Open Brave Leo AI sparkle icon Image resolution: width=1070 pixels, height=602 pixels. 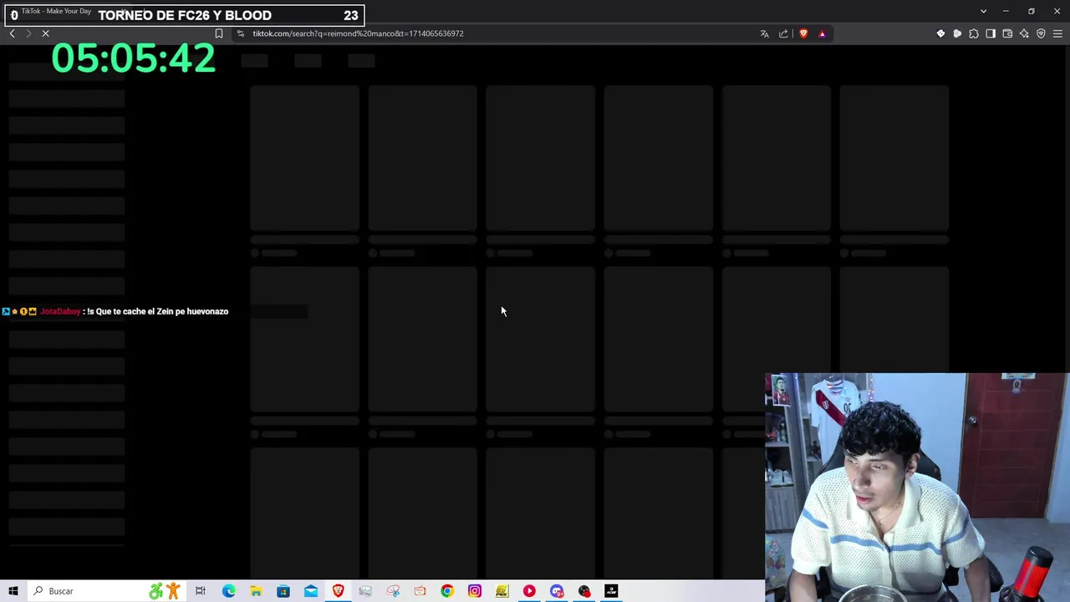[1024, 33]
